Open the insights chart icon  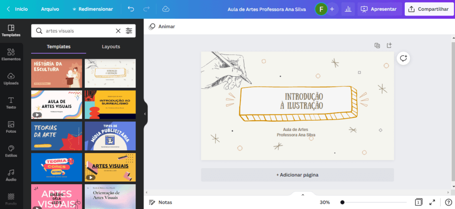pos(348,9)
